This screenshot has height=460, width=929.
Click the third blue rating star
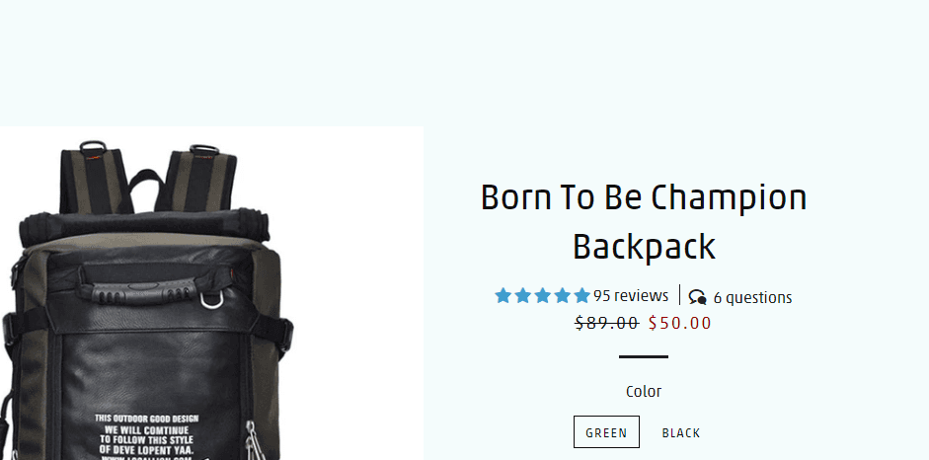[543, 295]
